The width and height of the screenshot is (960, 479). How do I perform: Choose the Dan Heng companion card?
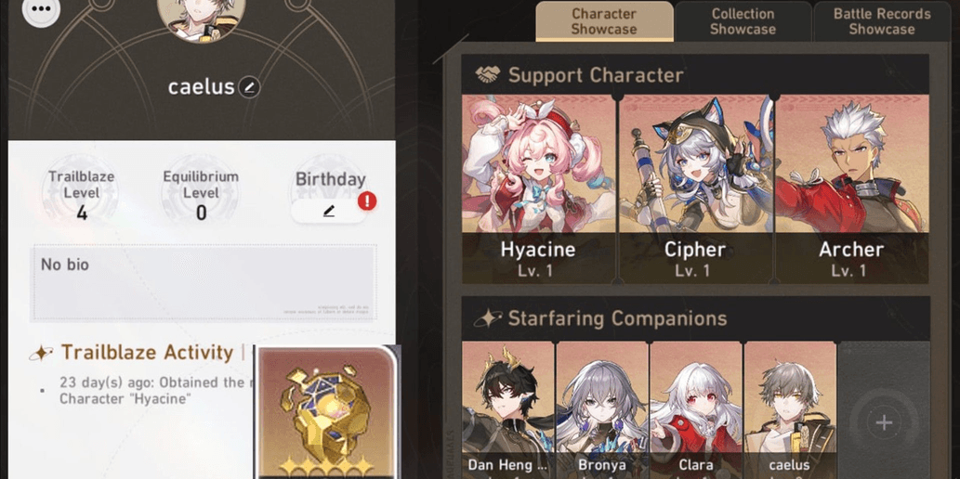[x=507, y=410]
